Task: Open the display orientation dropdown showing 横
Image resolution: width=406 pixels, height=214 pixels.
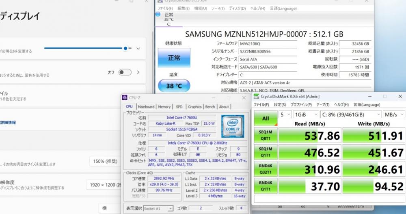Action: (x=110, y=208)
